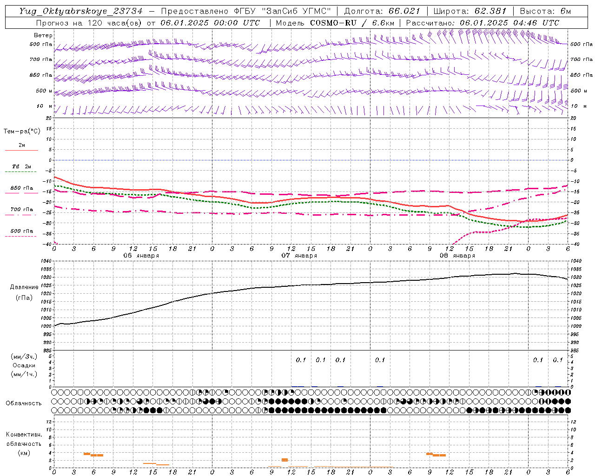The image size is (595, 476).
Task: Click the (мм/1ч.) precipitation unit label
Action: (24, 374)
